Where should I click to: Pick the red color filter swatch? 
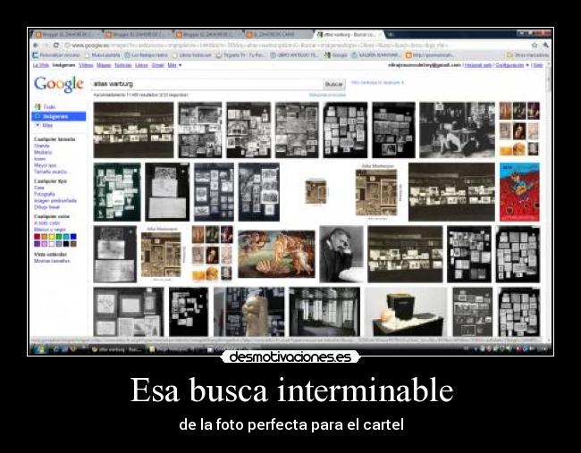click(37, 237)
